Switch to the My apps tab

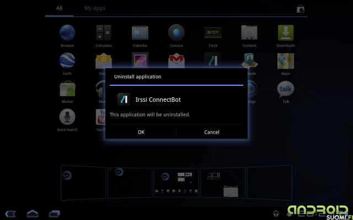95,8
